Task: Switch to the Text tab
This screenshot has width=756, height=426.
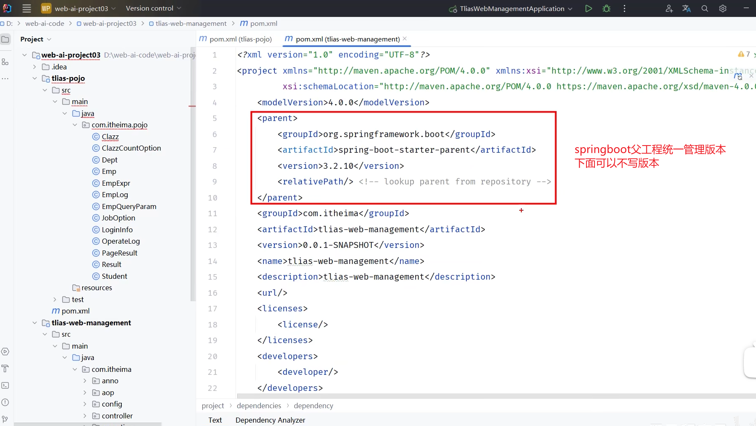Action: click(x=215, y=420)
